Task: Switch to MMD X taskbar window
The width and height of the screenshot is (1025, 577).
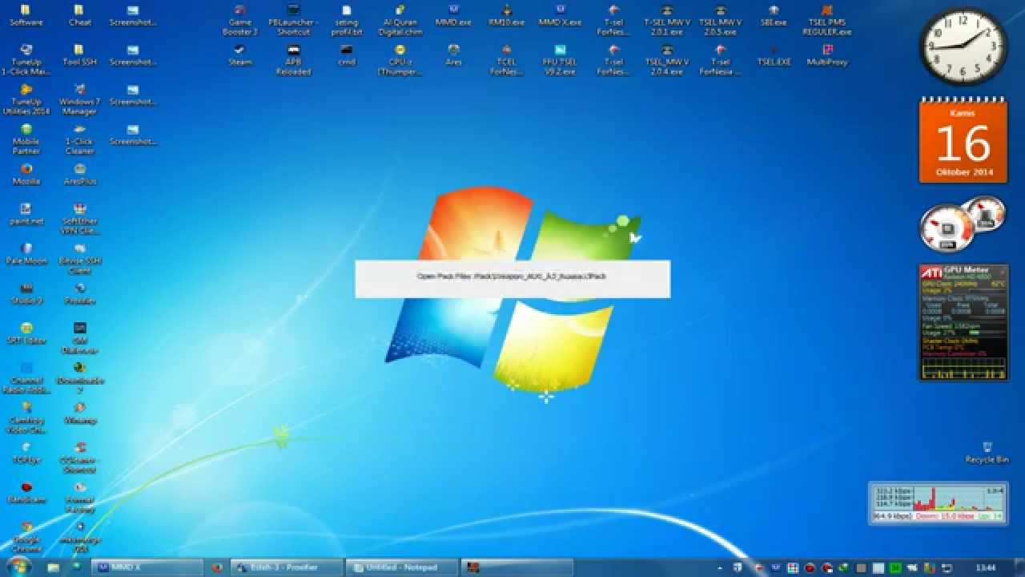Action: point(148,567)
